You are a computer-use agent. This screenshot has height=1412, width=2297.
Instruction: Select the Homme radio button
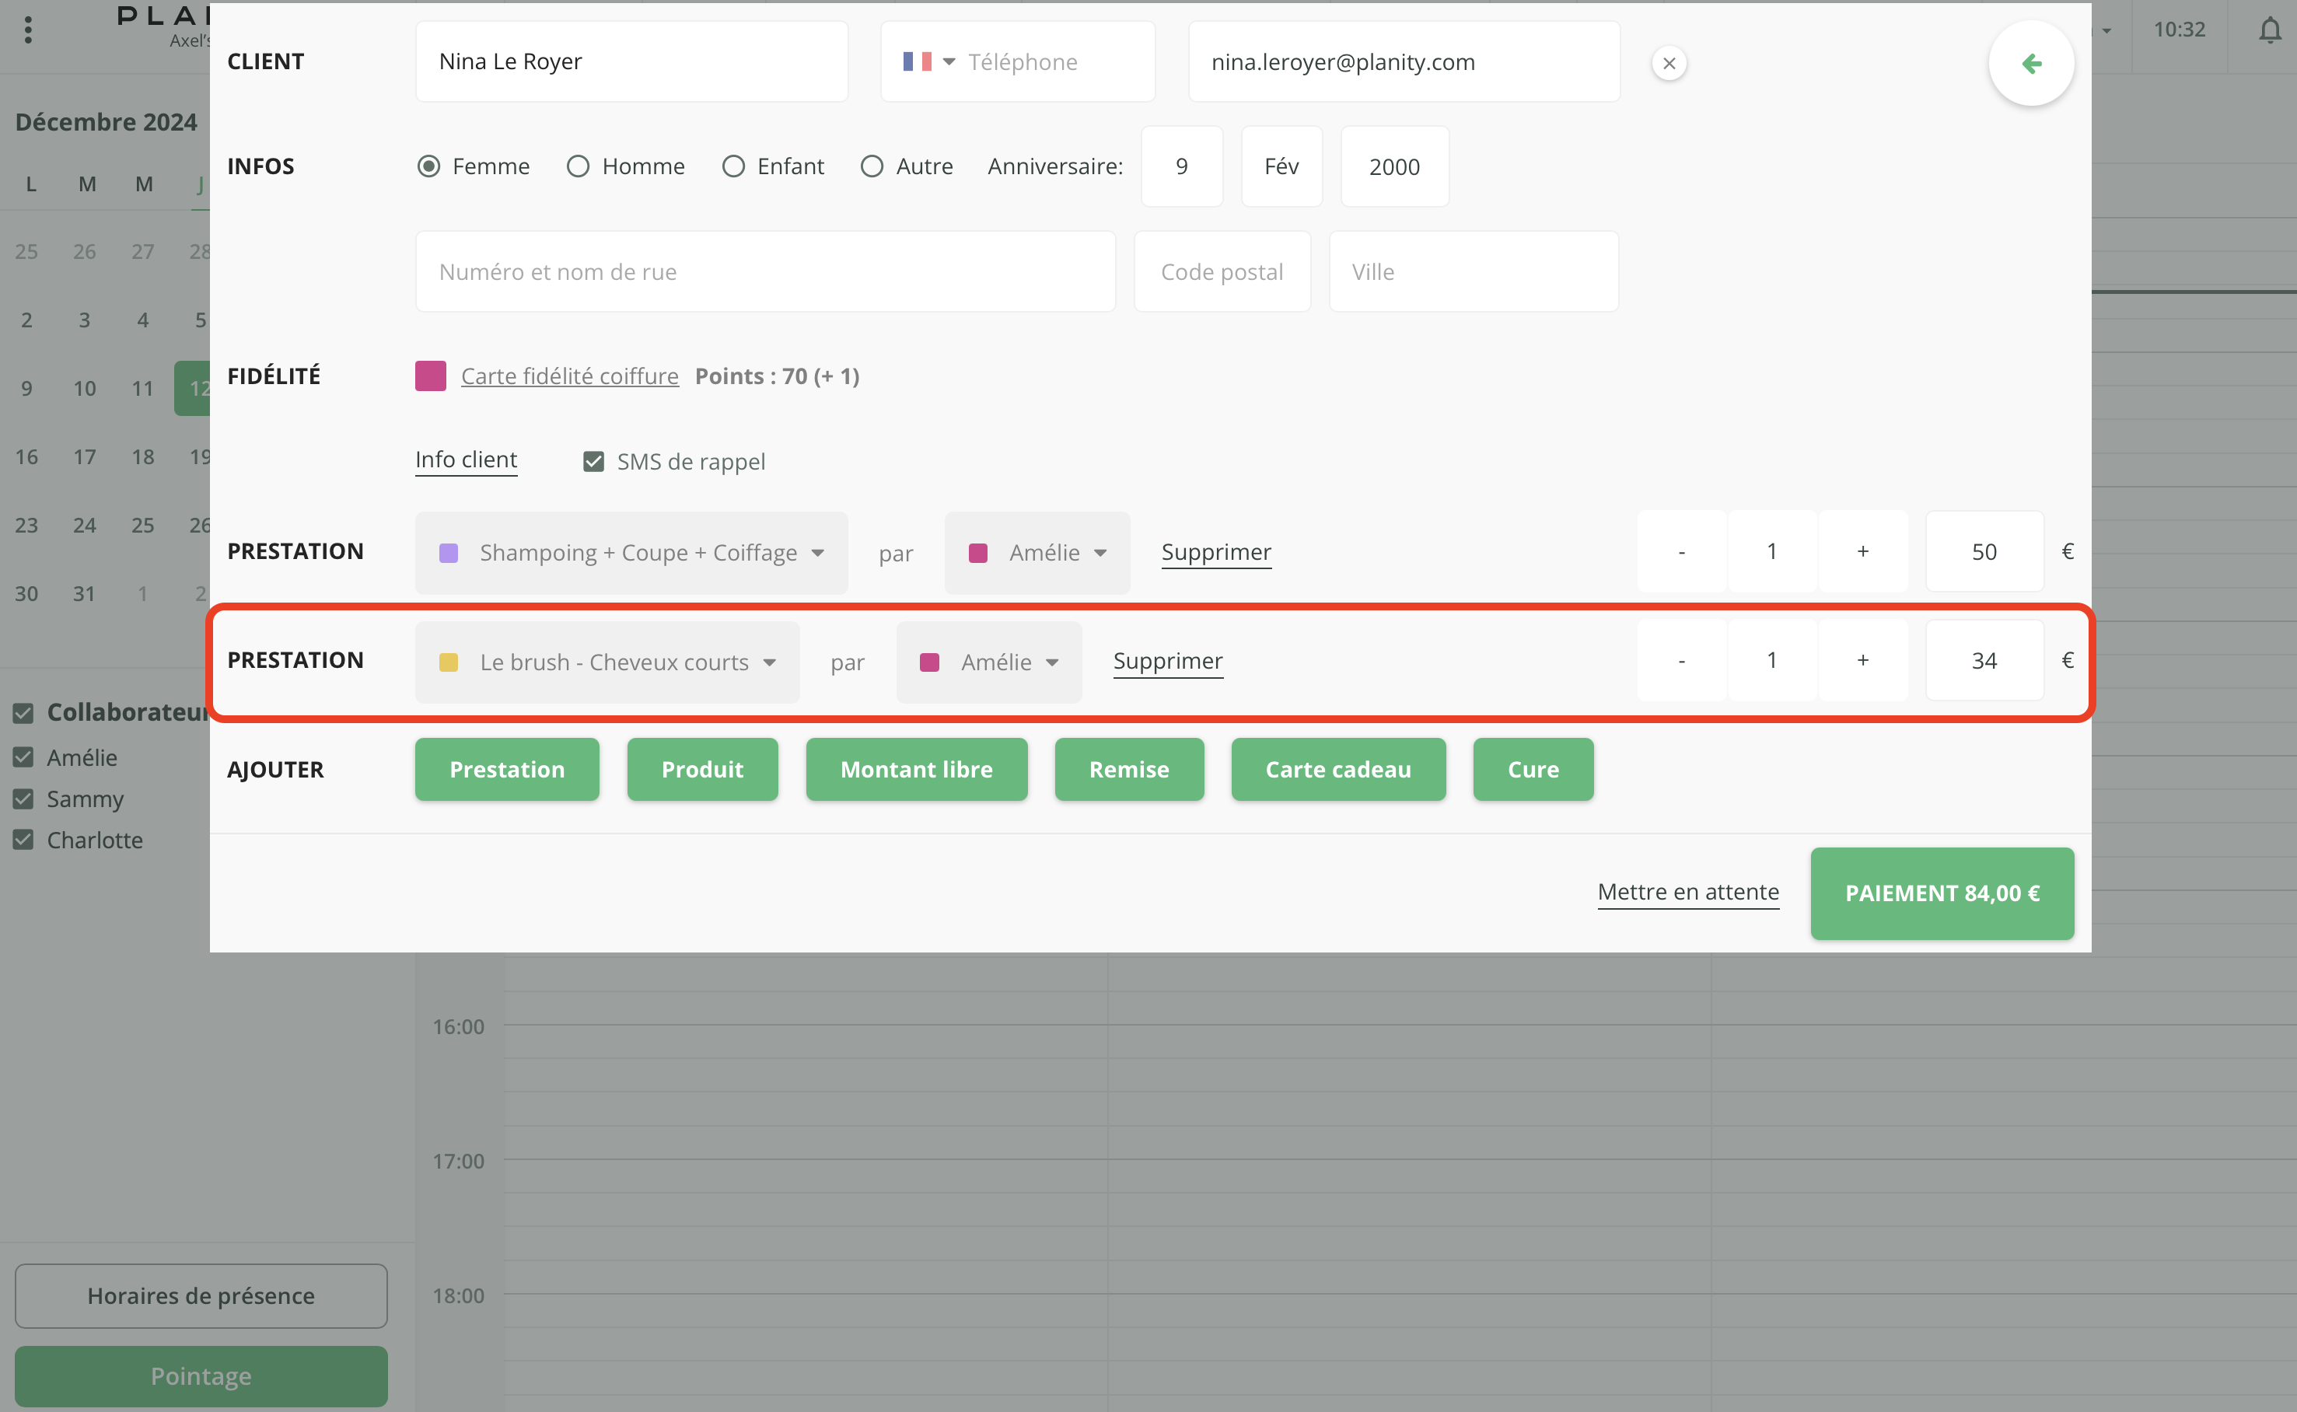(x=578, y=166)
